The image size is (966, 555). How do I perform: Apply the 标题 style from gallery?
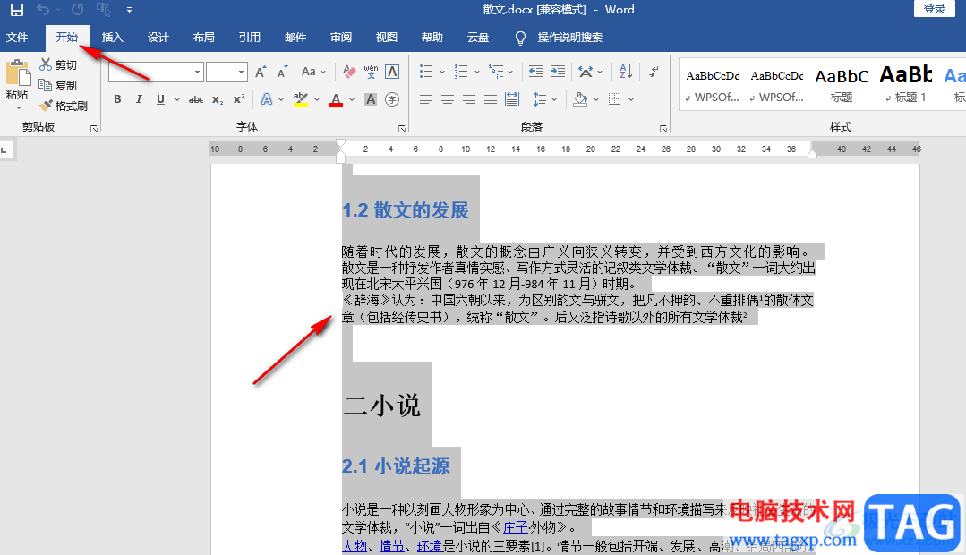(x=842, y=85)
